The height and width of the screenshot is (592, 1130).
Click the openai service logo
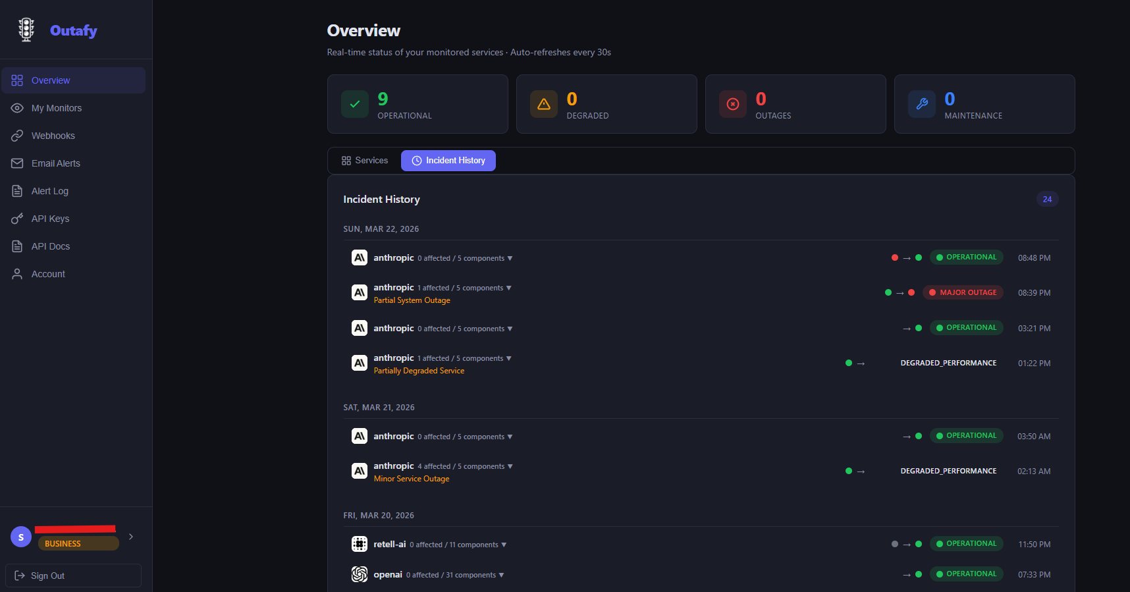click(360, 574)
